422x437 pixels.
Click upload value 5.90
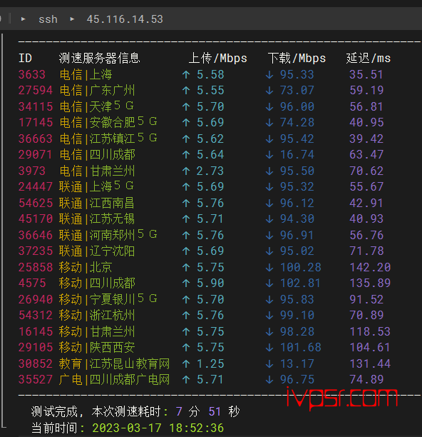click(x=210, y=283)
